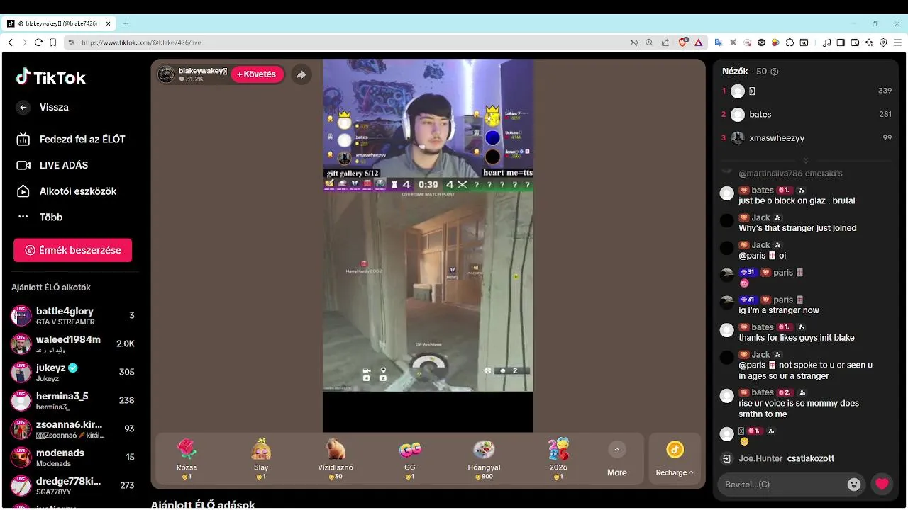Send a Slay gift
908x510 pixels.
coord(261,459)
